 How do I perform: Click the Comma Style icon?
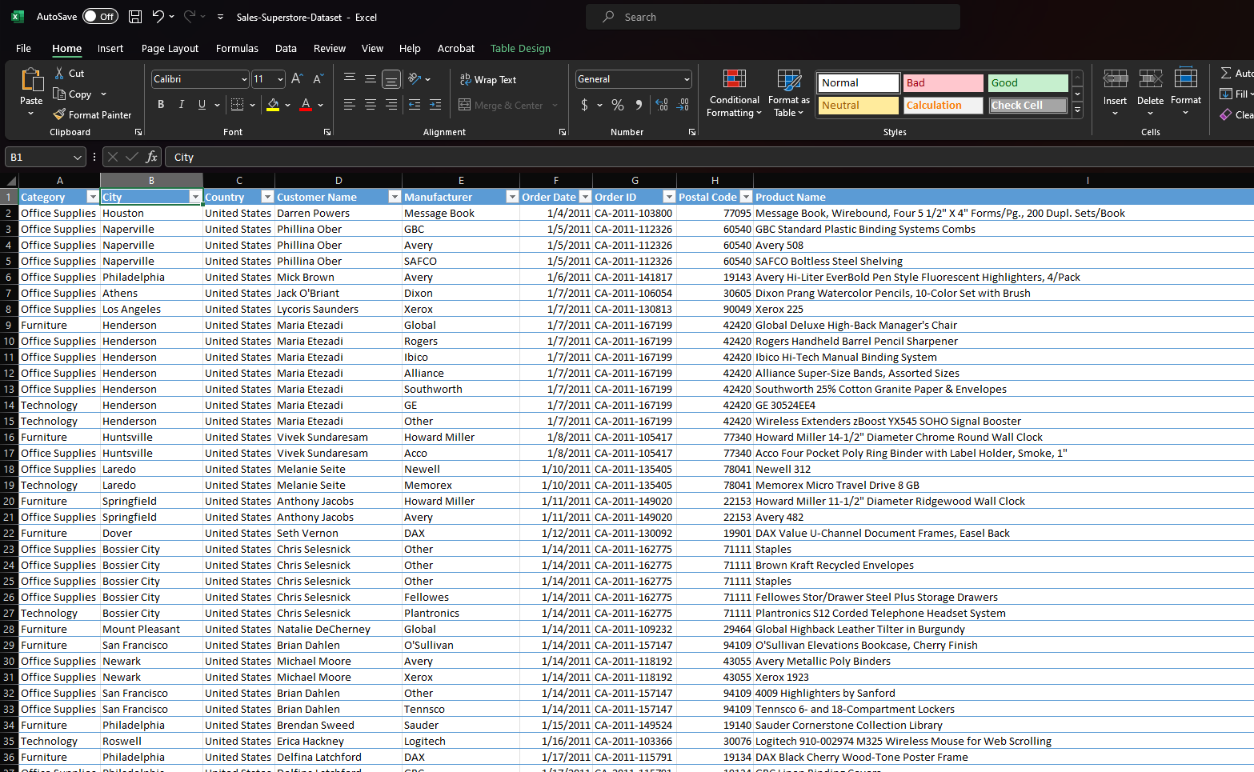pyautogui.click(x=639, y=105)
